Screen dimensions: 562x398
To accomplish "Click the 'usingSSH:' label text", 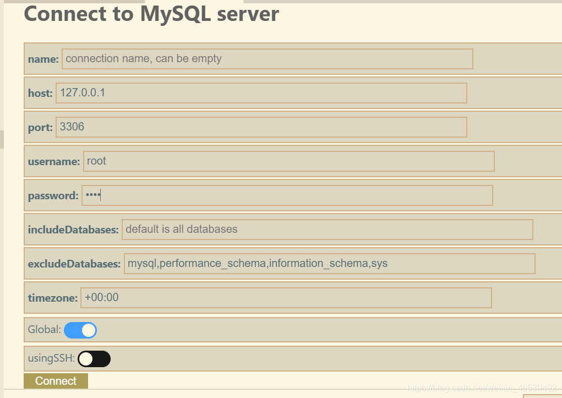I will click(51, 358).
